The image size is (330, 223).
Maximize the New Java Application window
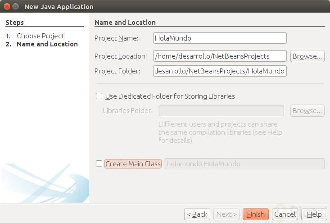tap(15, 6)
